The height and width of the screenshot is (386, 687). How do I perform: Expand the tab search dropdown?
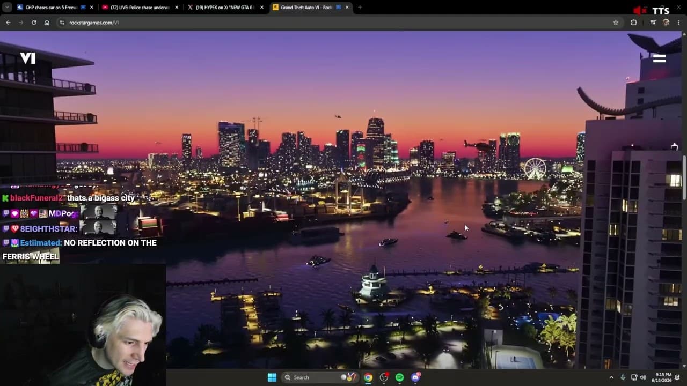(x=6, y=7)
